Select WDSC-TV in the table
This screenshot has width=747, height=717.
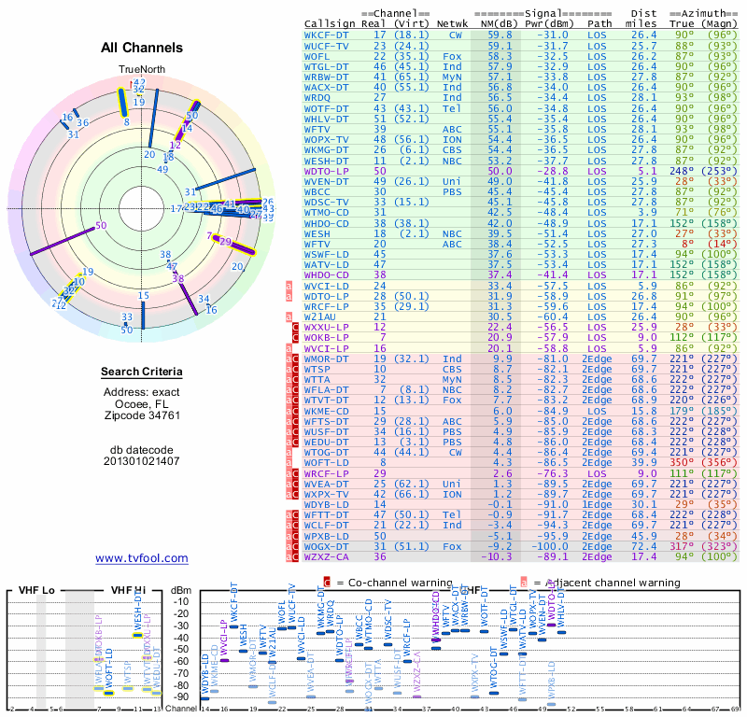(326, 203)
